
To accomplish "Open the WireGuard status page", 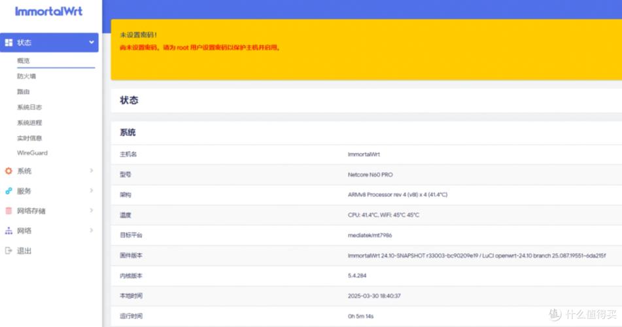I will [x=32, y=153].
